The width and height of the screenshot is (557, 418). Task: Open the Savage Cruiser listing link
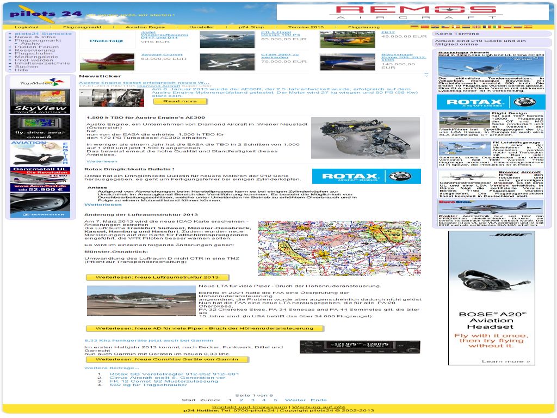pyautogui.click(x=162, y=55)
